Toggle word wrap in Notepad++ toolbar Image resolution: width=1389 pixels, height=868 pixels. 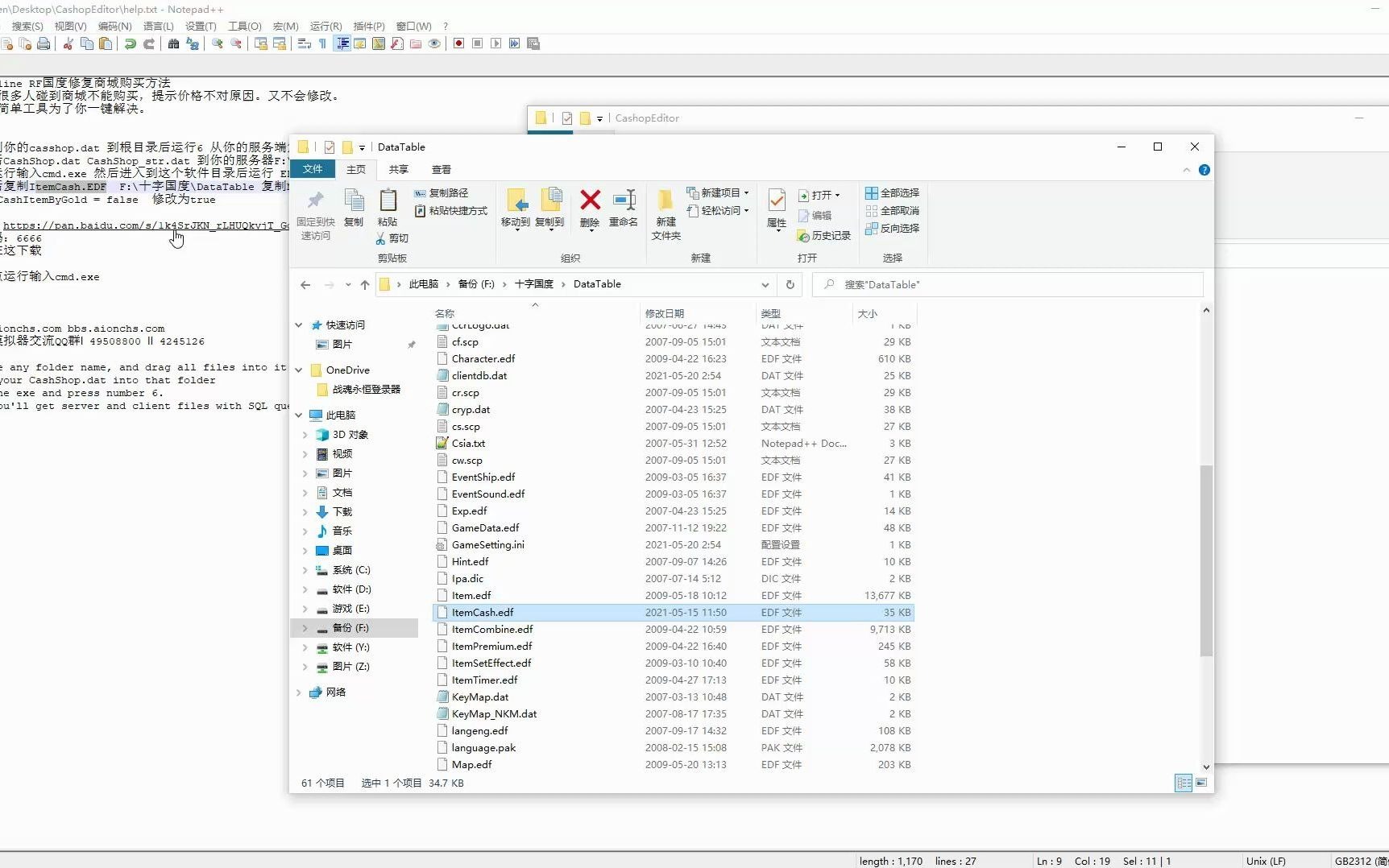[304, 43]
